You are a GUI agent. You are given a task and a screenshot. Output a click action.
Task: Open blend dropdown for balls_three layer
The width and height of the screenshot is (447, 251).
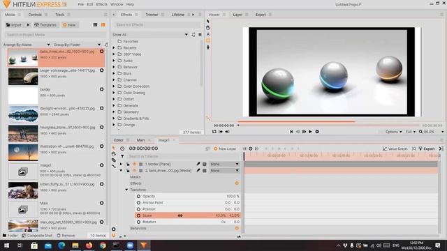[225, 170]
